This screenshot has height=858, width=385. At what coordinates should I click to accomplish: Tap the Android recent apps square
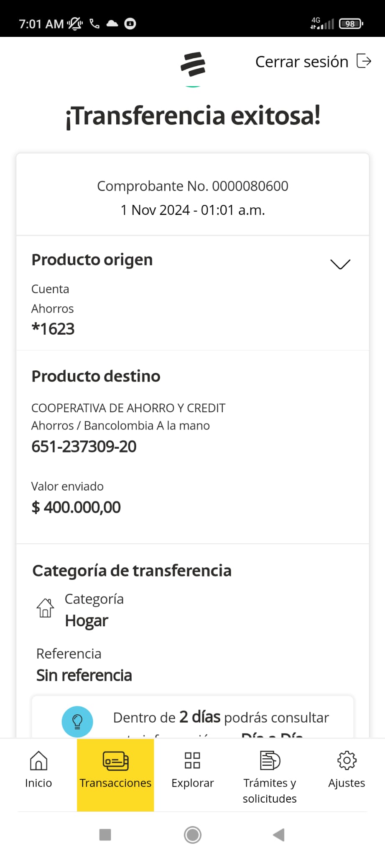click(x=105, y=835)
